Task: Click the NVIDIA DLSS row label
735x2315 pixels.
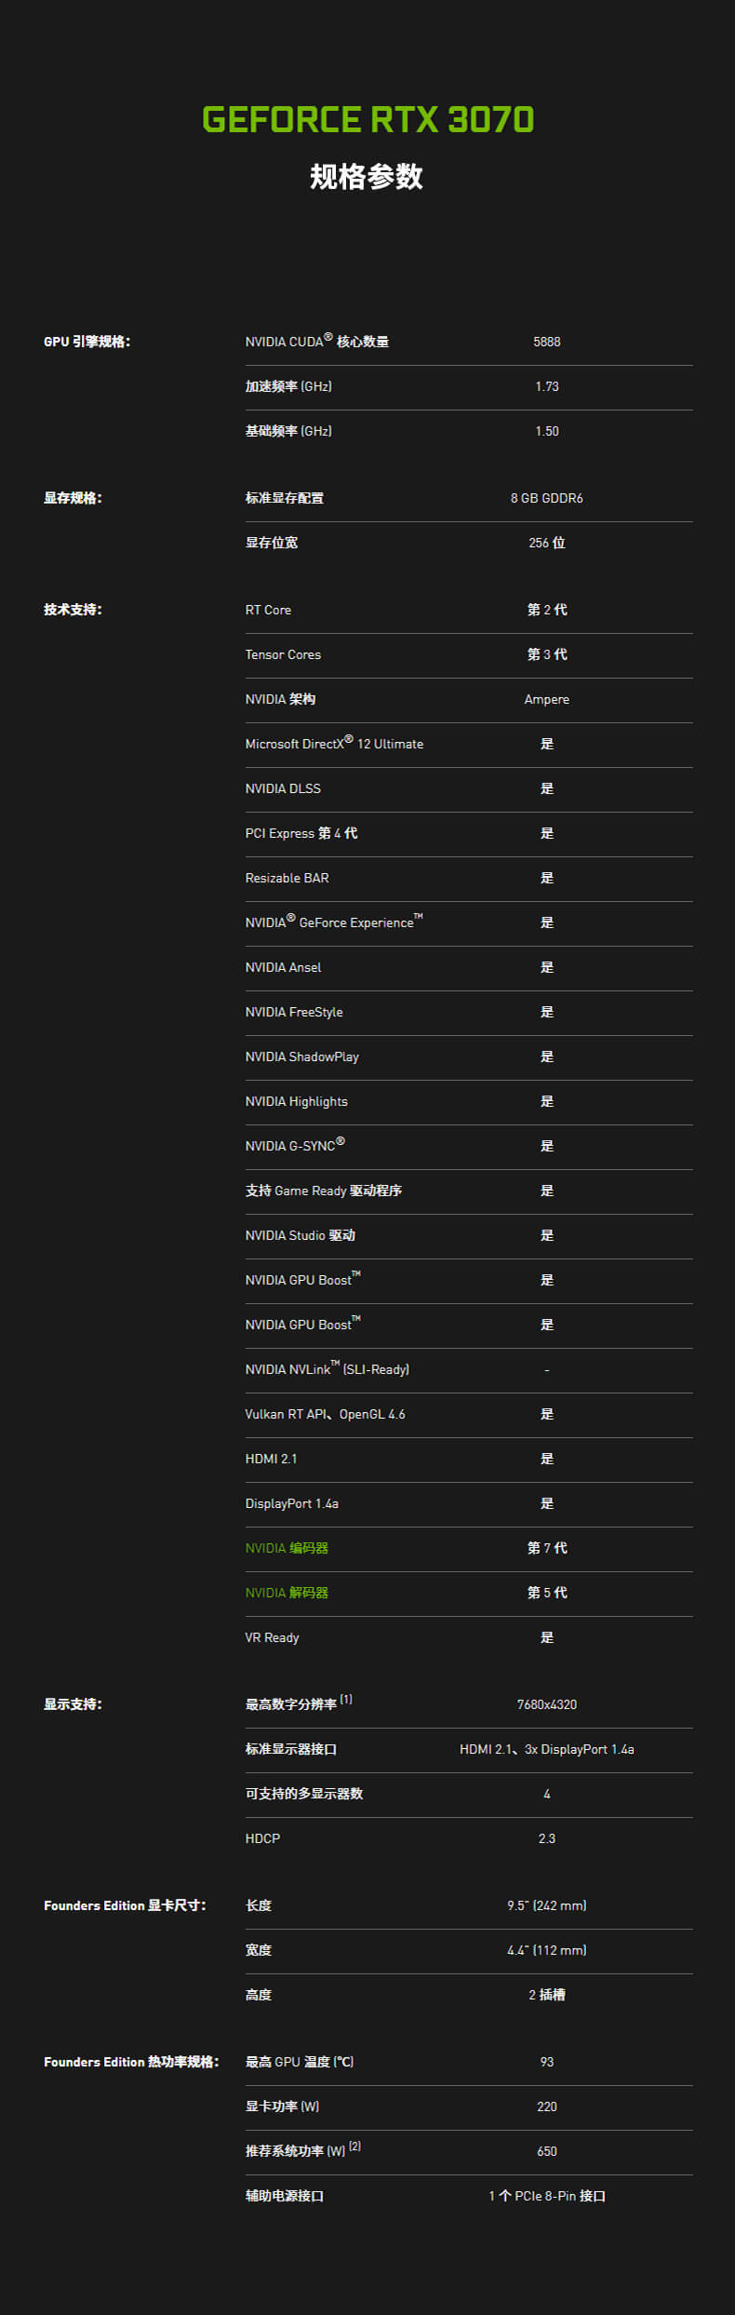Action: coord(283,788)
